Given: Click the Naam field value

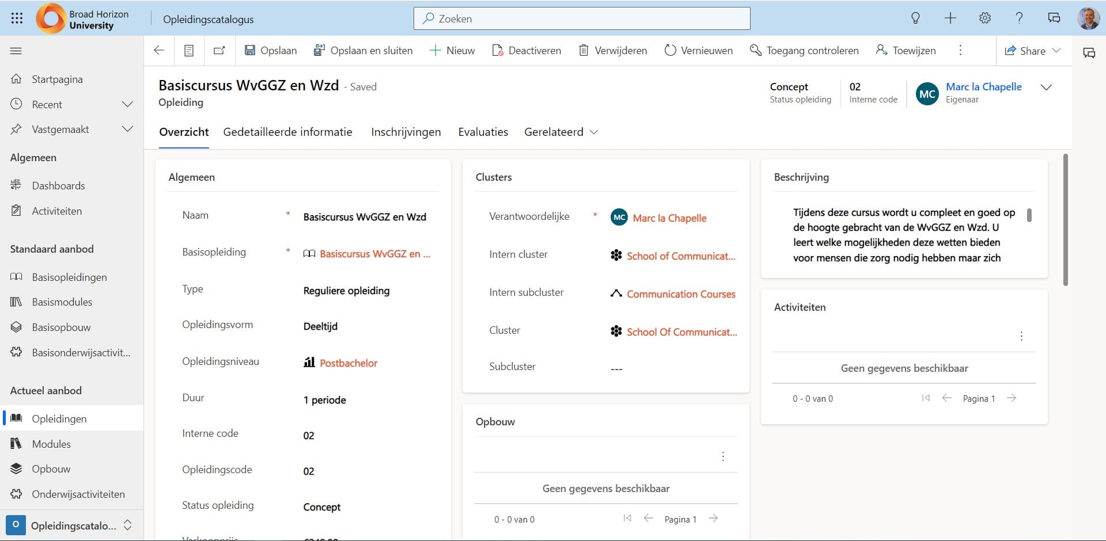Looking at the screenshot, I should (x=365, y=217).
